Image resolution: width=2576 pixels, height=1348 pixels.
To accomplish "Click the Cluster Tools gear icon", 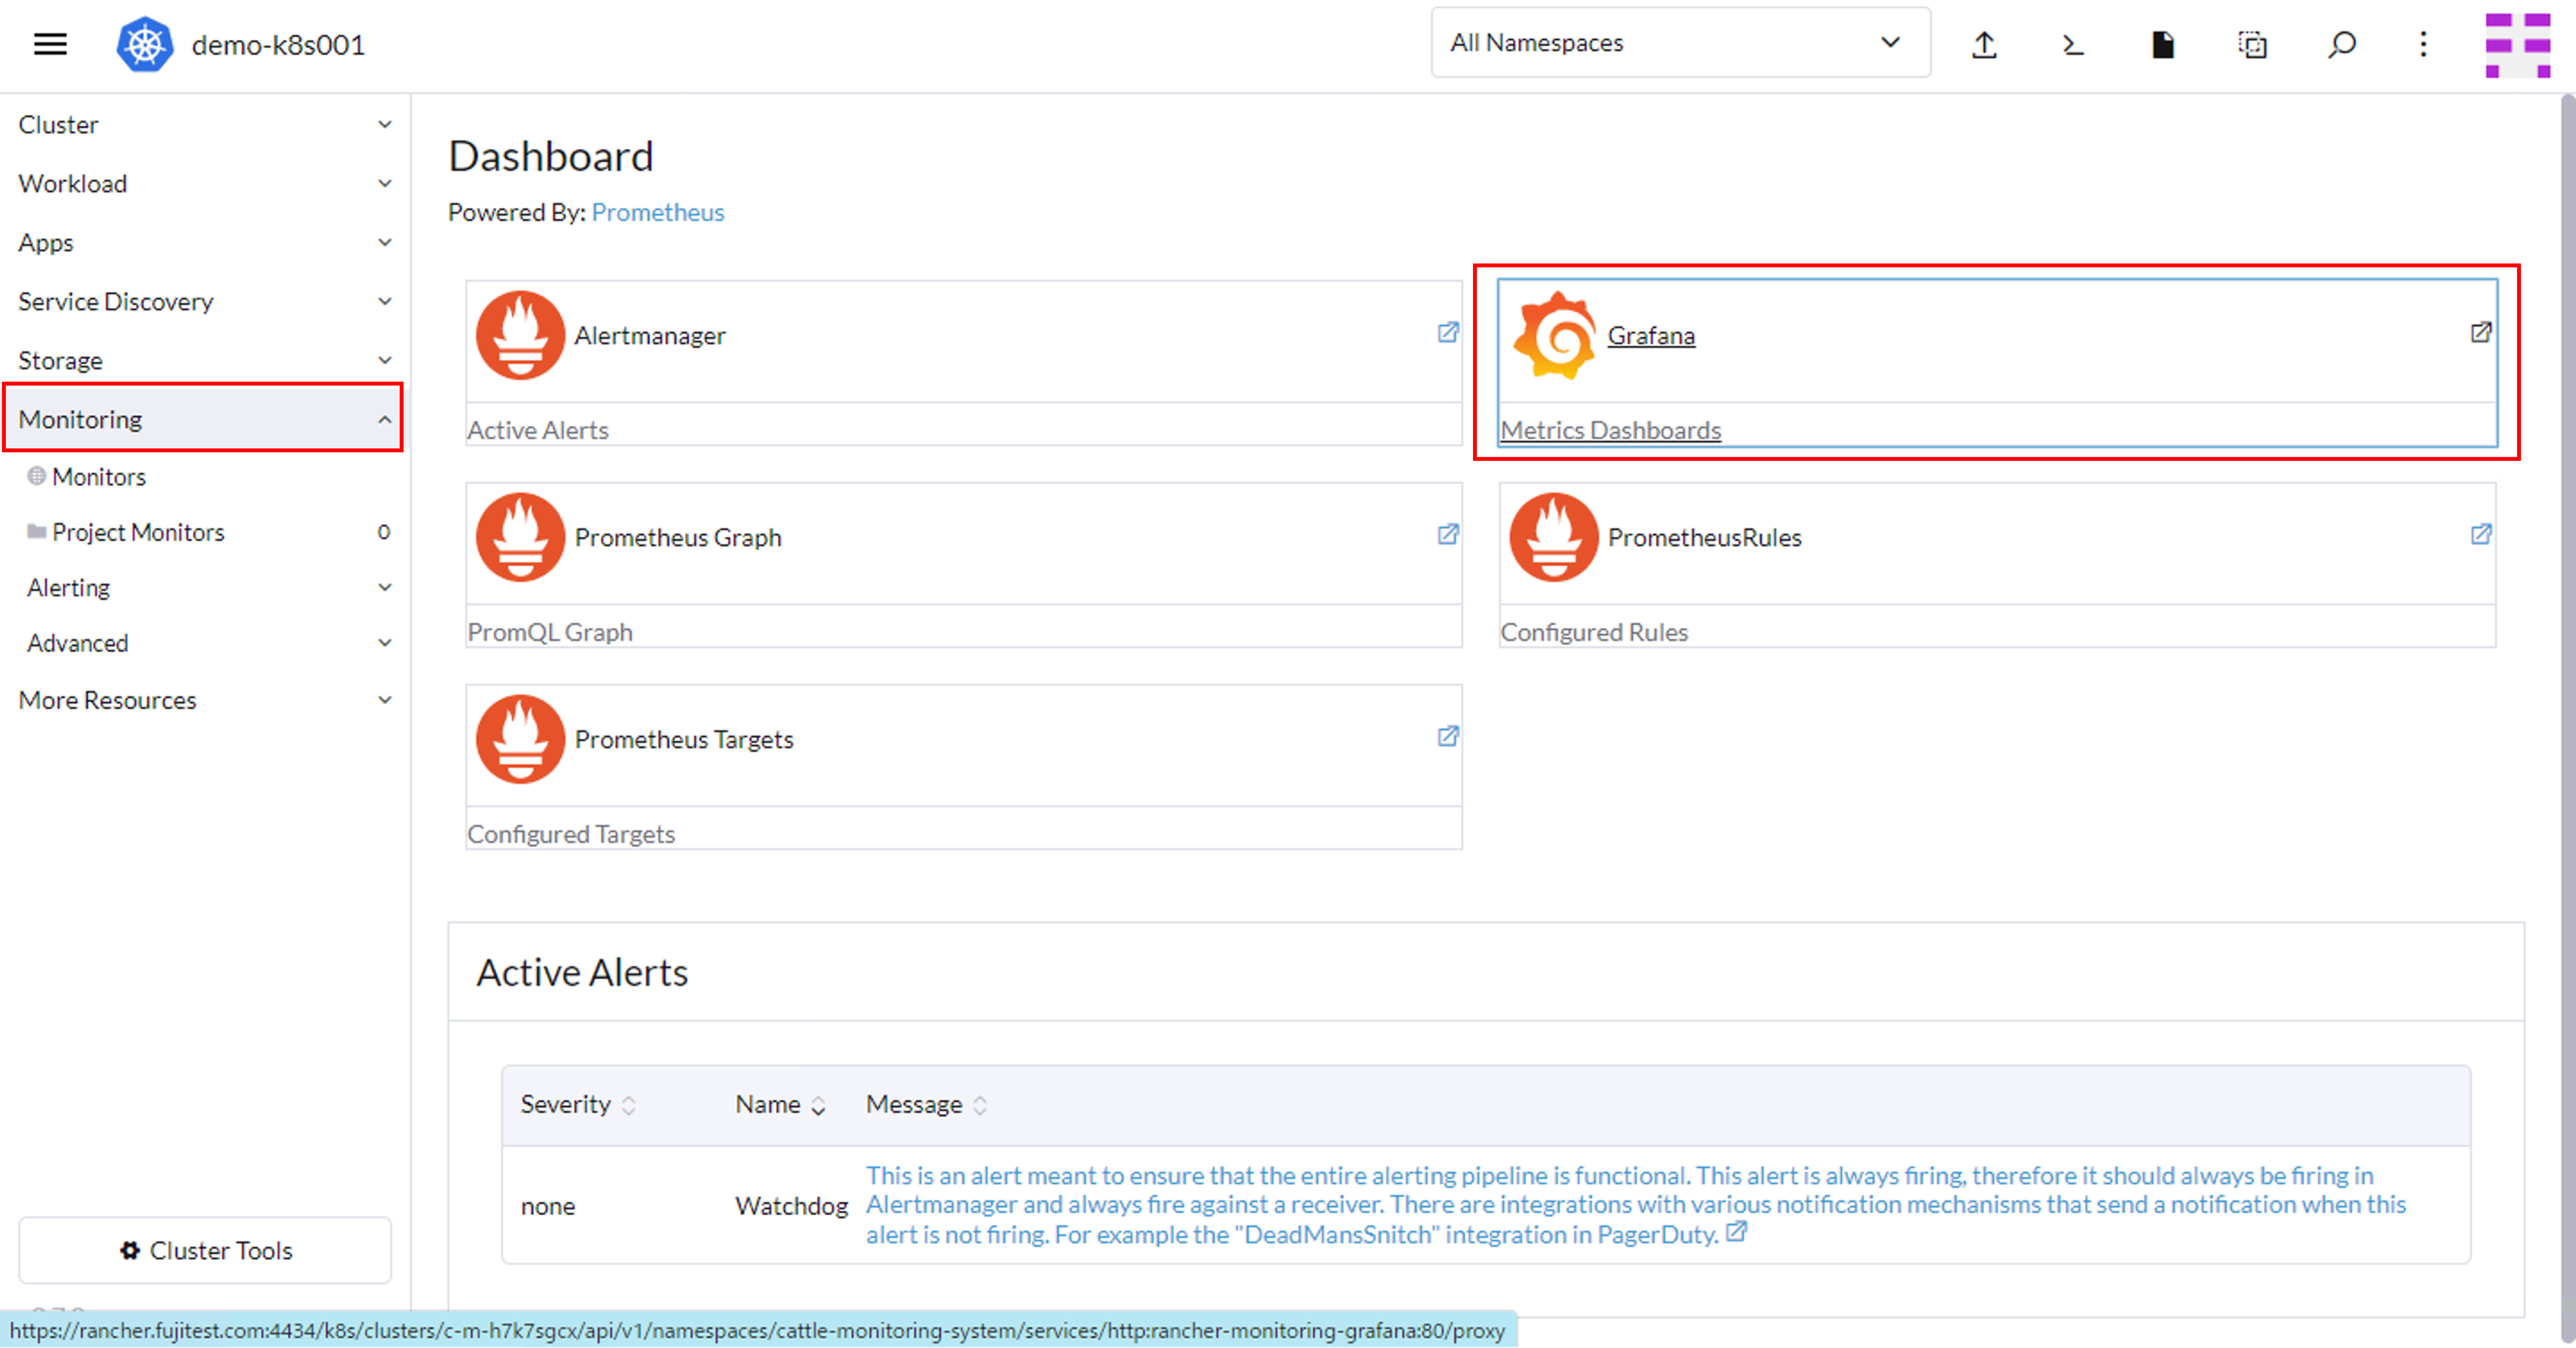I will pyautogui.click(x=130, y=1250).
